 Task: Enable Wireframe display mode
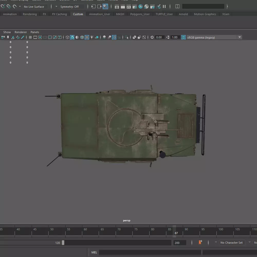pyautogui.click(x=67, y=37)
